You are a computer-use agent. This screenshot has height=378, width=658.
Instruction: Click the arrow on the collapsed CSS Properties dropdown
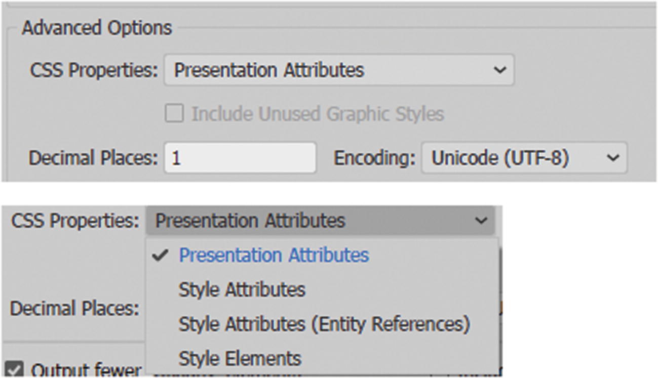[x=499, y=70]
